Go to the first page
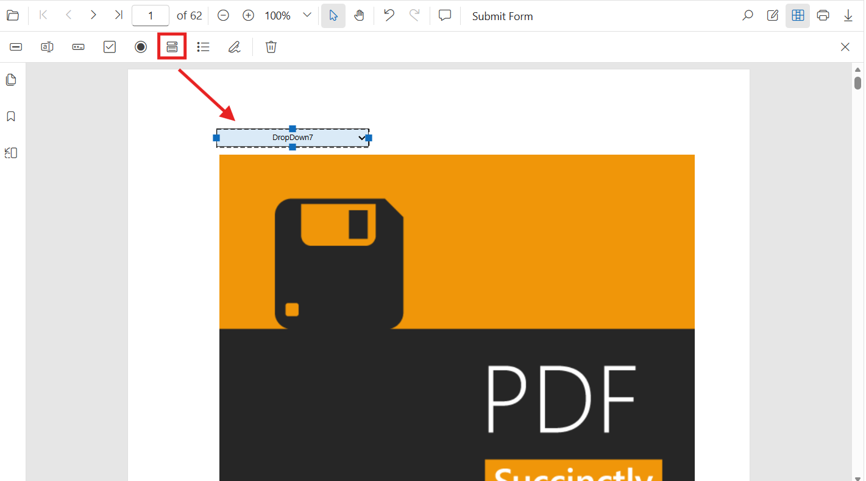 point(43,15)
